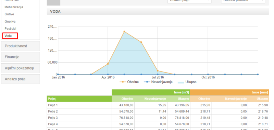
Task: Open Pesticidi from the sidebar menu
Action: pyautogui.click(x=10, y=29)
